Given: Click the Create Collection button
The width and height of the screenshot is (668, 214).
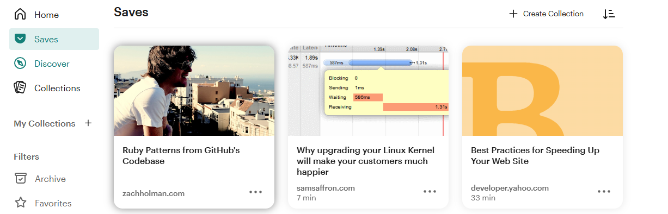Looking at the screenshot, I should click(x=546, y=14).
